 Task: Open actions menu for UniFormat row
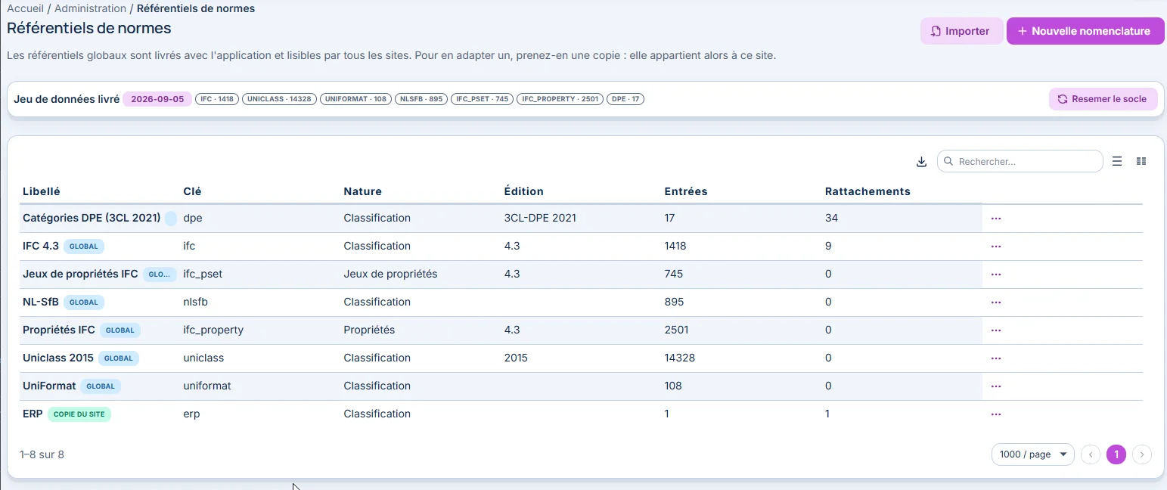(x=996, y=386)
